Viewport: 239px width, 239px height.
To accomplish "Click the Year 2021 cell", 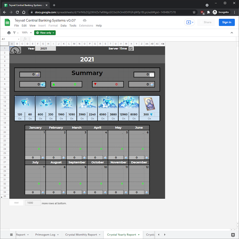I will tap(45, 49).
